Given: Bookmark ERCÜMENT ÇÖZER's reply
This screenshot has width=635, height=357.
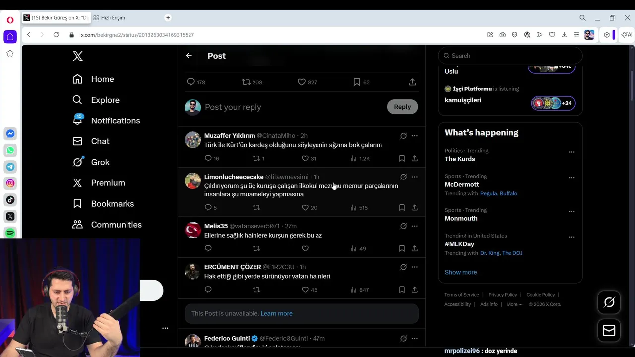Looking at the screenshot, I should point(402,290).
